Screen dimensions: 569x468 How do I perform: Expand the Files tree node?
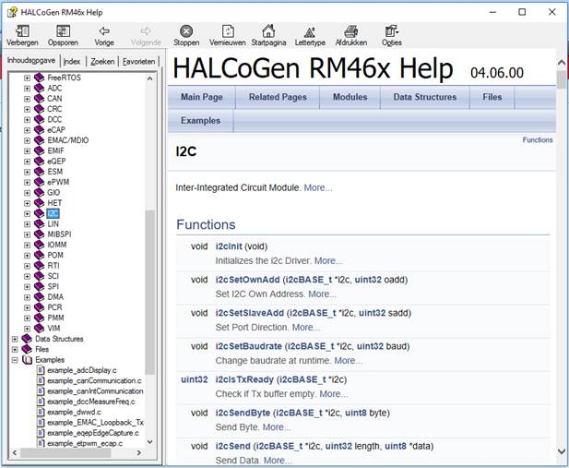tap(15, 350)
